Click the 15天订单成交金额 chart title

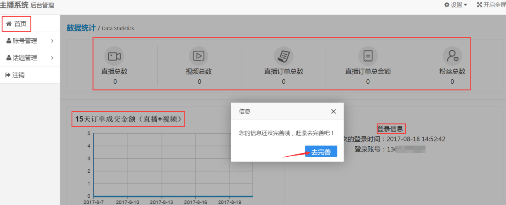[x=128, y=119]
